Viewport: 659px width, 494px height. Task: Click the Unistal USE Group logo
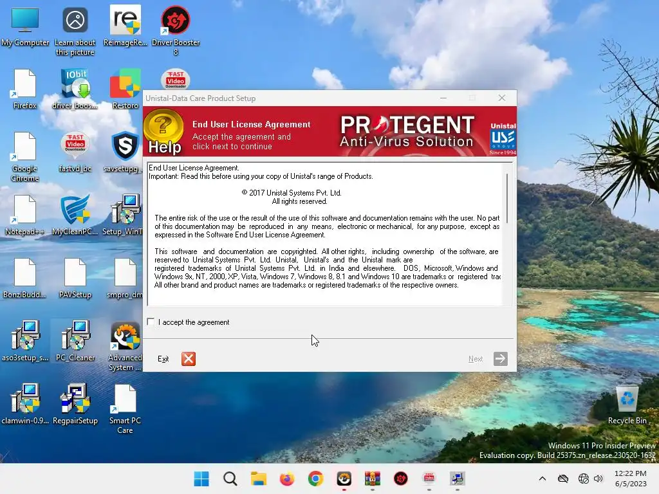(503, 139)
